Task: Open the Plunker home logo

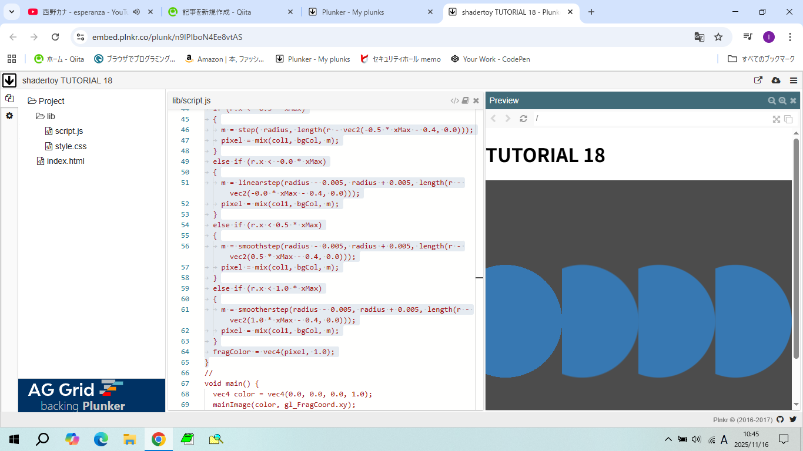Action: (x=9, y=80)
